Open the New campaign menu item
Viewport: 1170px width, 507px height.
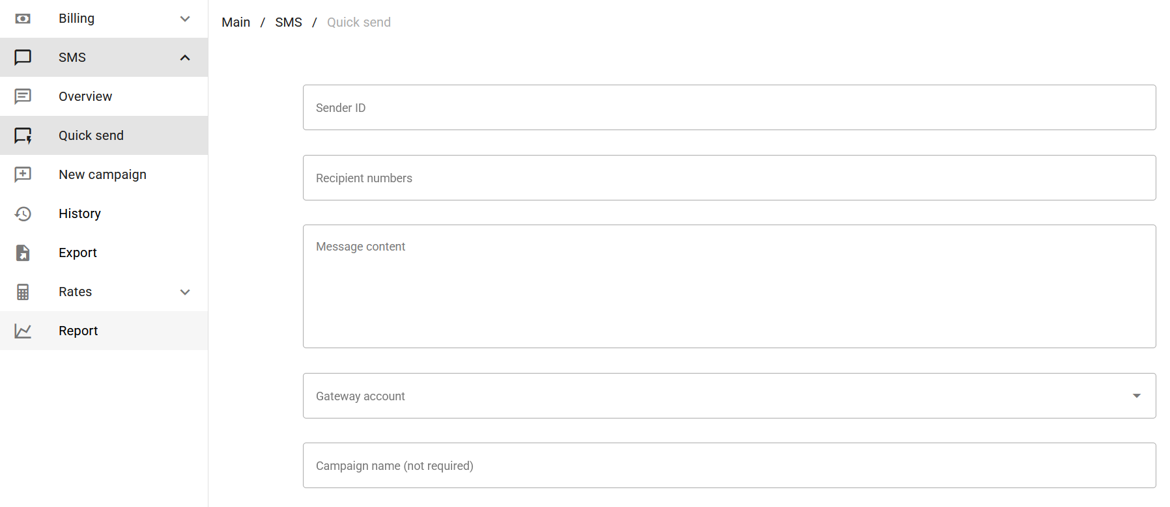tap(102, 174)
